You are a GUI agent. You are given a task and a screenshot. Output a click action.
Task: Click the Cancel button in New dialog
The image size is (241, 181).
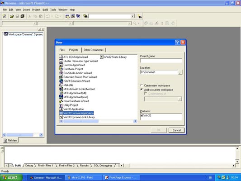click(176, 130)
